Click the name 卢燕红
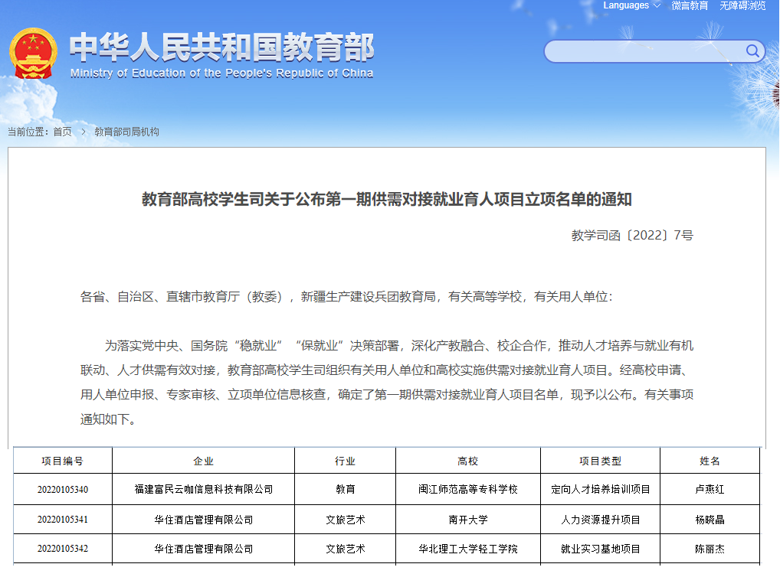The height and width of the screenshot is (577, 780). click(x=710, y=490)
